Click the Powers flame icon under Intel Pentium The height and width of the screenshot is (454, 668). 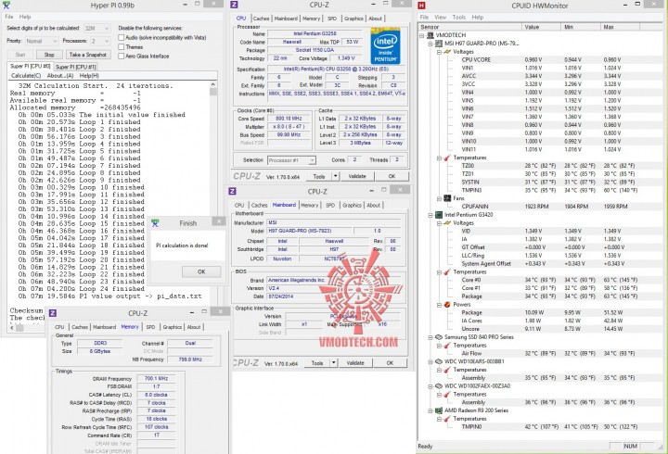click(447, 305)
